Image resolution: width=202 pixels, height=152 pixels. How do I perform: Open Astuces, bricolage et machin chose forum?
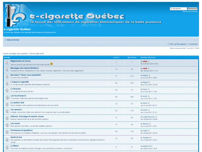coord(27,116)
